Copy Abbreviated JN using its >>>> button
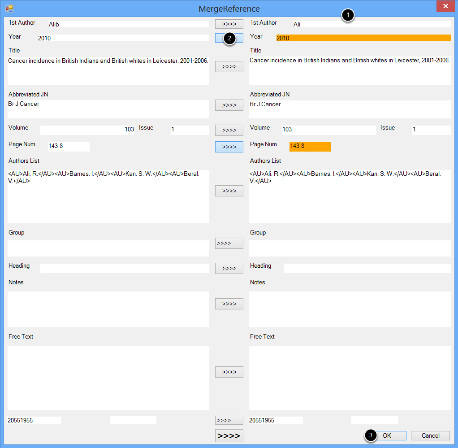 pos(229,105)
